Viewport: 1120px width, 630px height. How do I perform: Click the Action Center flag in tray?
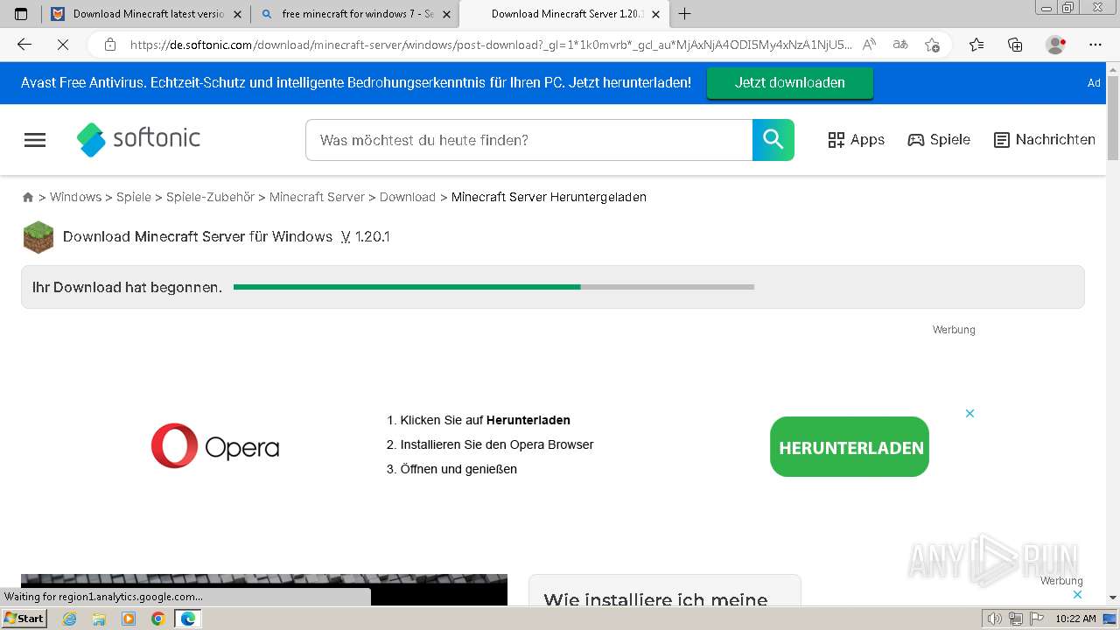(x=1035, y=619)
